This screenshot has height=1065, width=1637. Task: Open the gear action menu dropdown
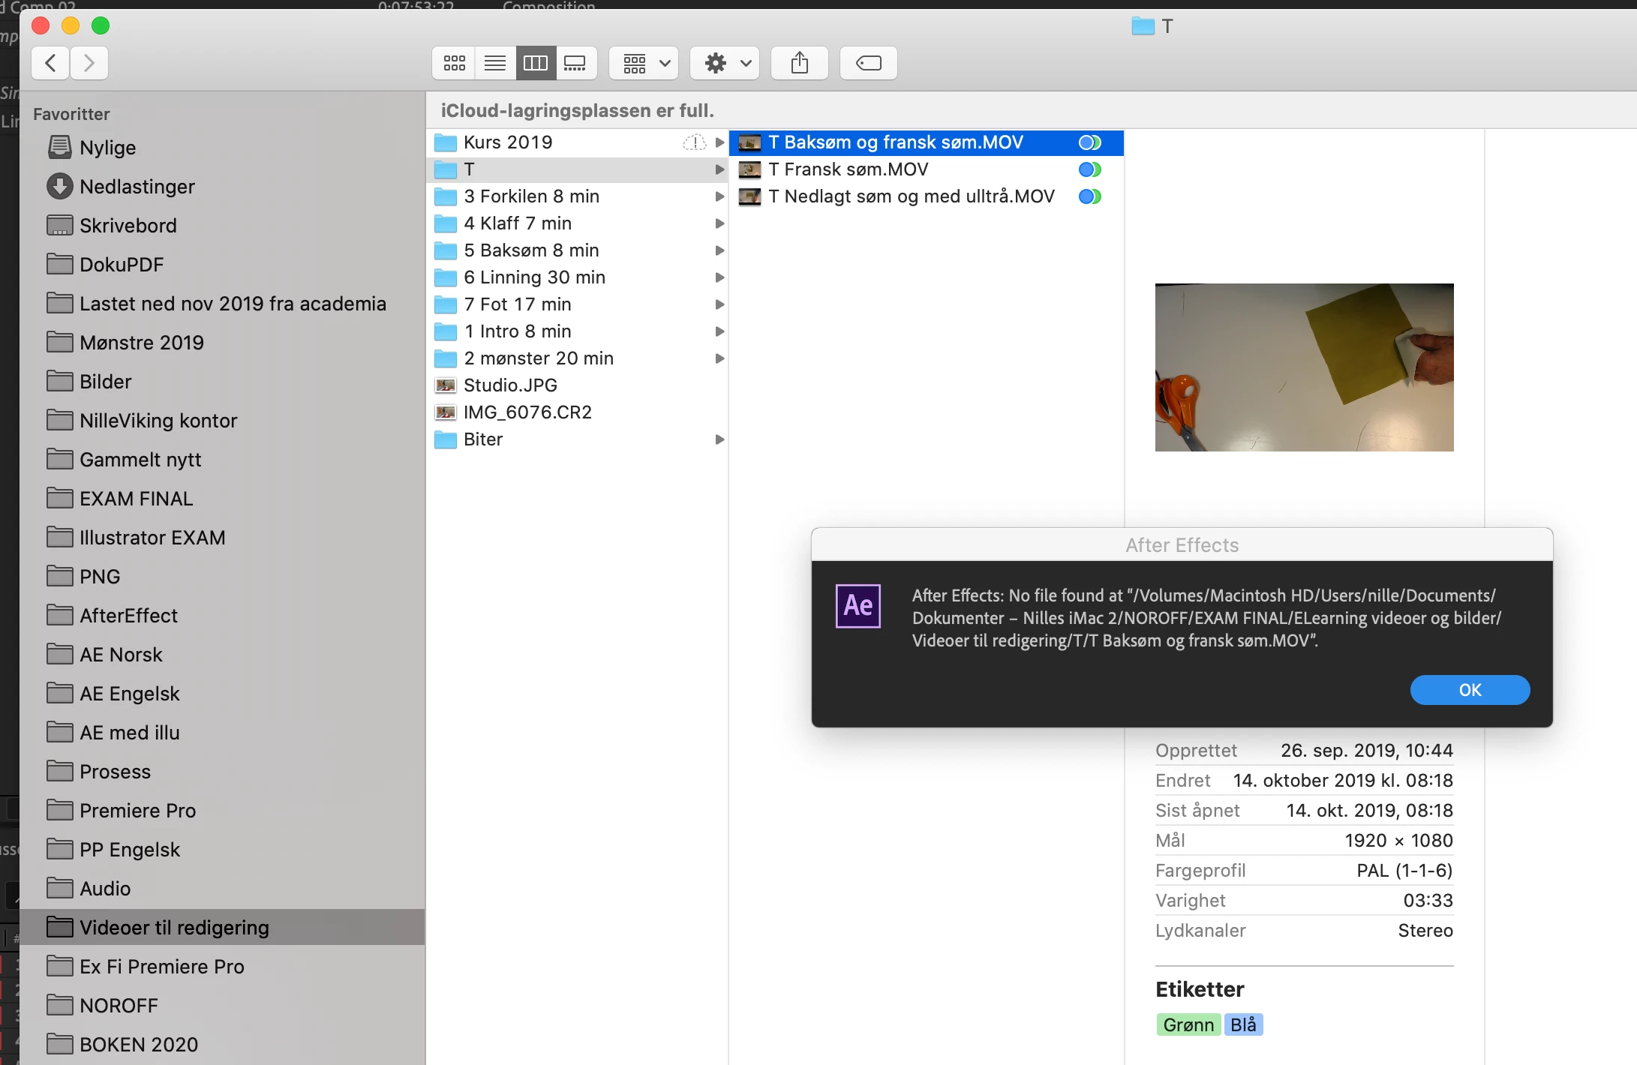(725, 63)
